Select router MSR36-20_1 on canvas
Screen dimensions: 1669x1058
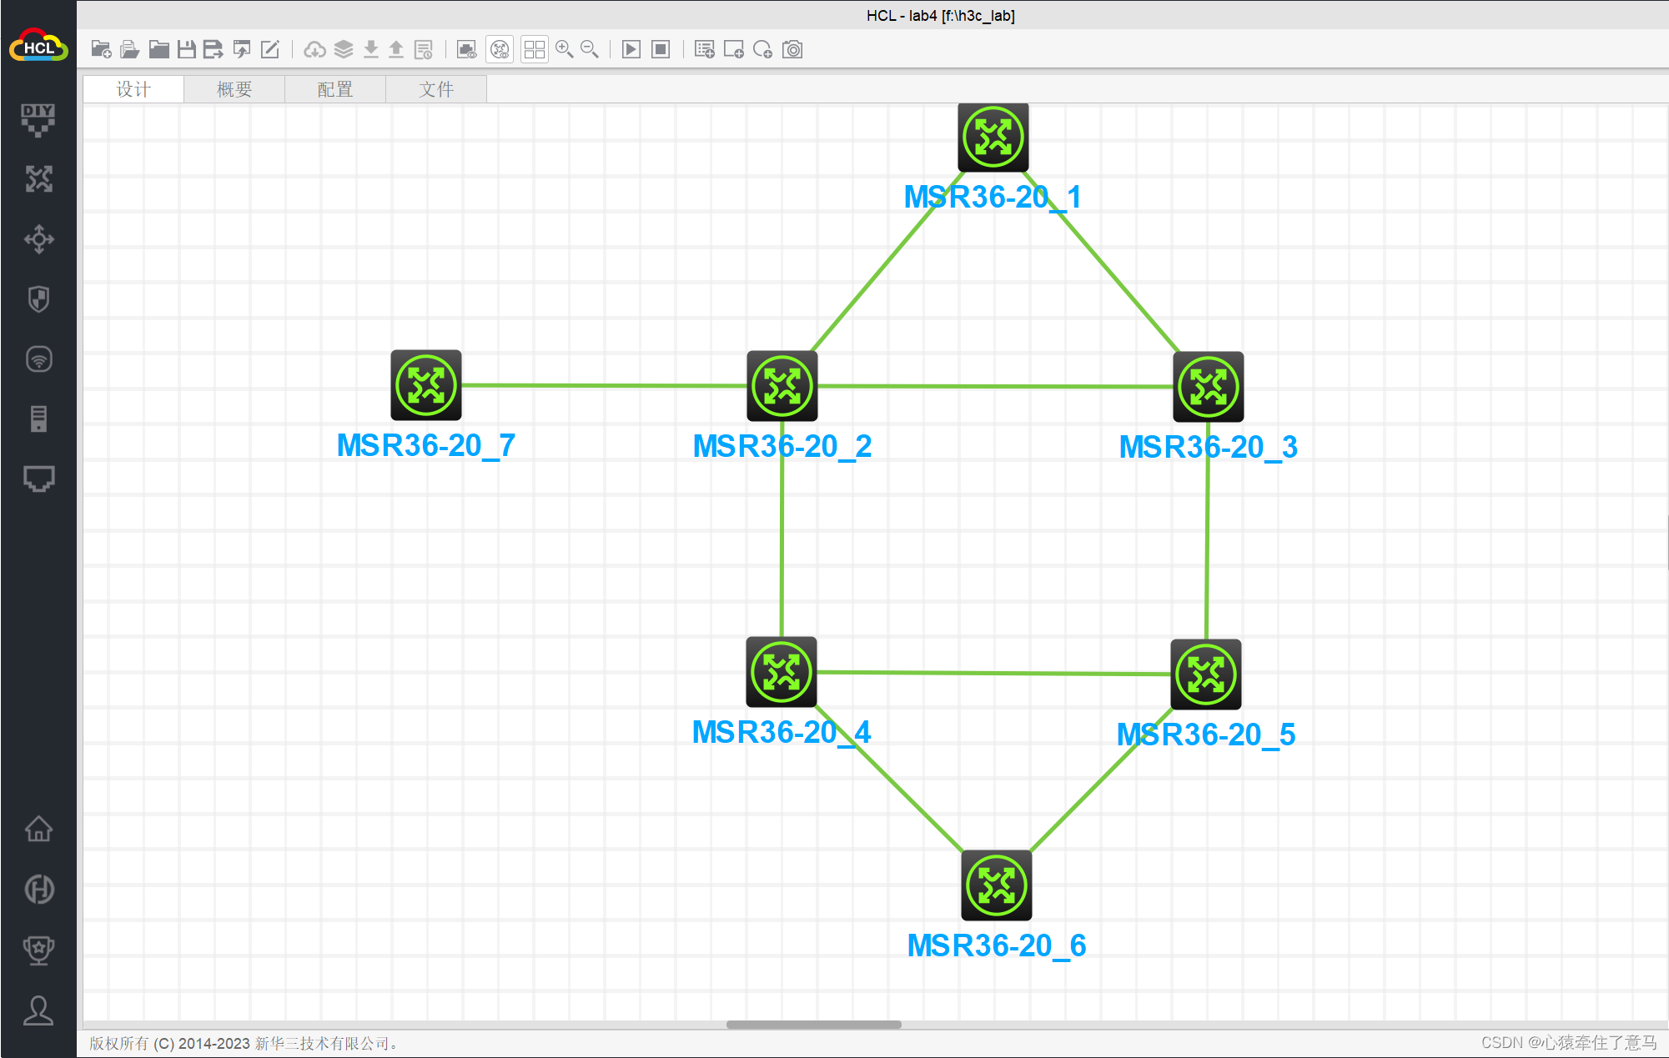[x=993, y=137]
